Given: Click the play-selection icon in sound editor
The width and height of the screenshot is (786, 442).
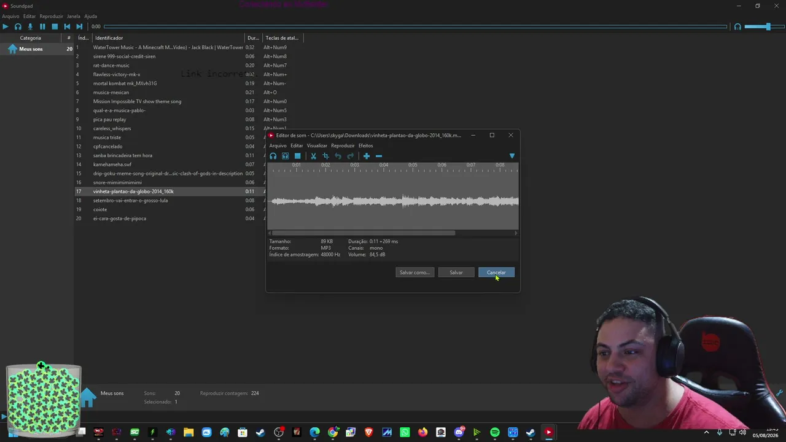Looking at the screenshot, I should [x=285, y=156].
